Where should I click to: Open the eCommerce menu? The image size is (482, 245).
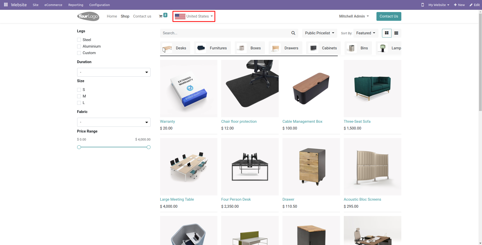tap(53, 5)
